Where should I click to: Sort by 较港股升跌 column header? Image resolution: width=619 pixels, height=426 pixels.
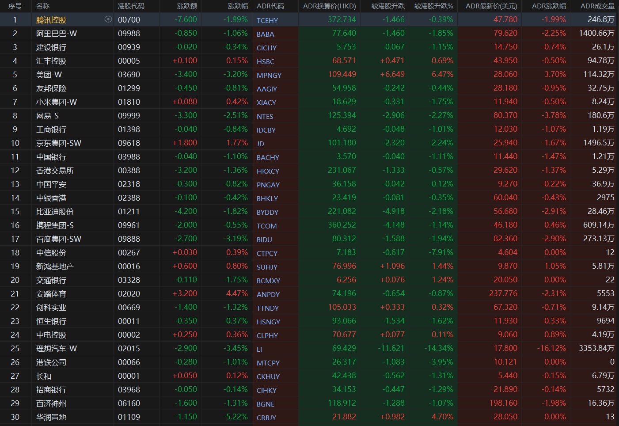pos(388,6)
